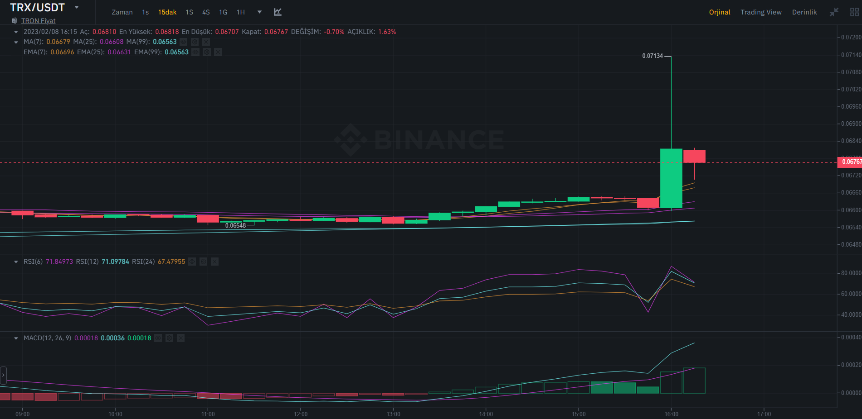Select the Zaman time view option
This screenshot has width=862, height=419.
coord(122,12)
